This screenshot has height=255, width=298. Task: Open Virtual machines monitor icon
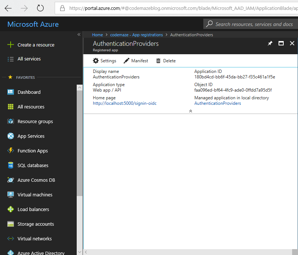tap(11, 195)
